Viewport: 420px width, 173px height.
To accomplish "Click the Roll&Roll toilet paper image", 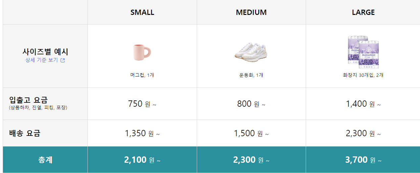I will (x=363, y=50).
